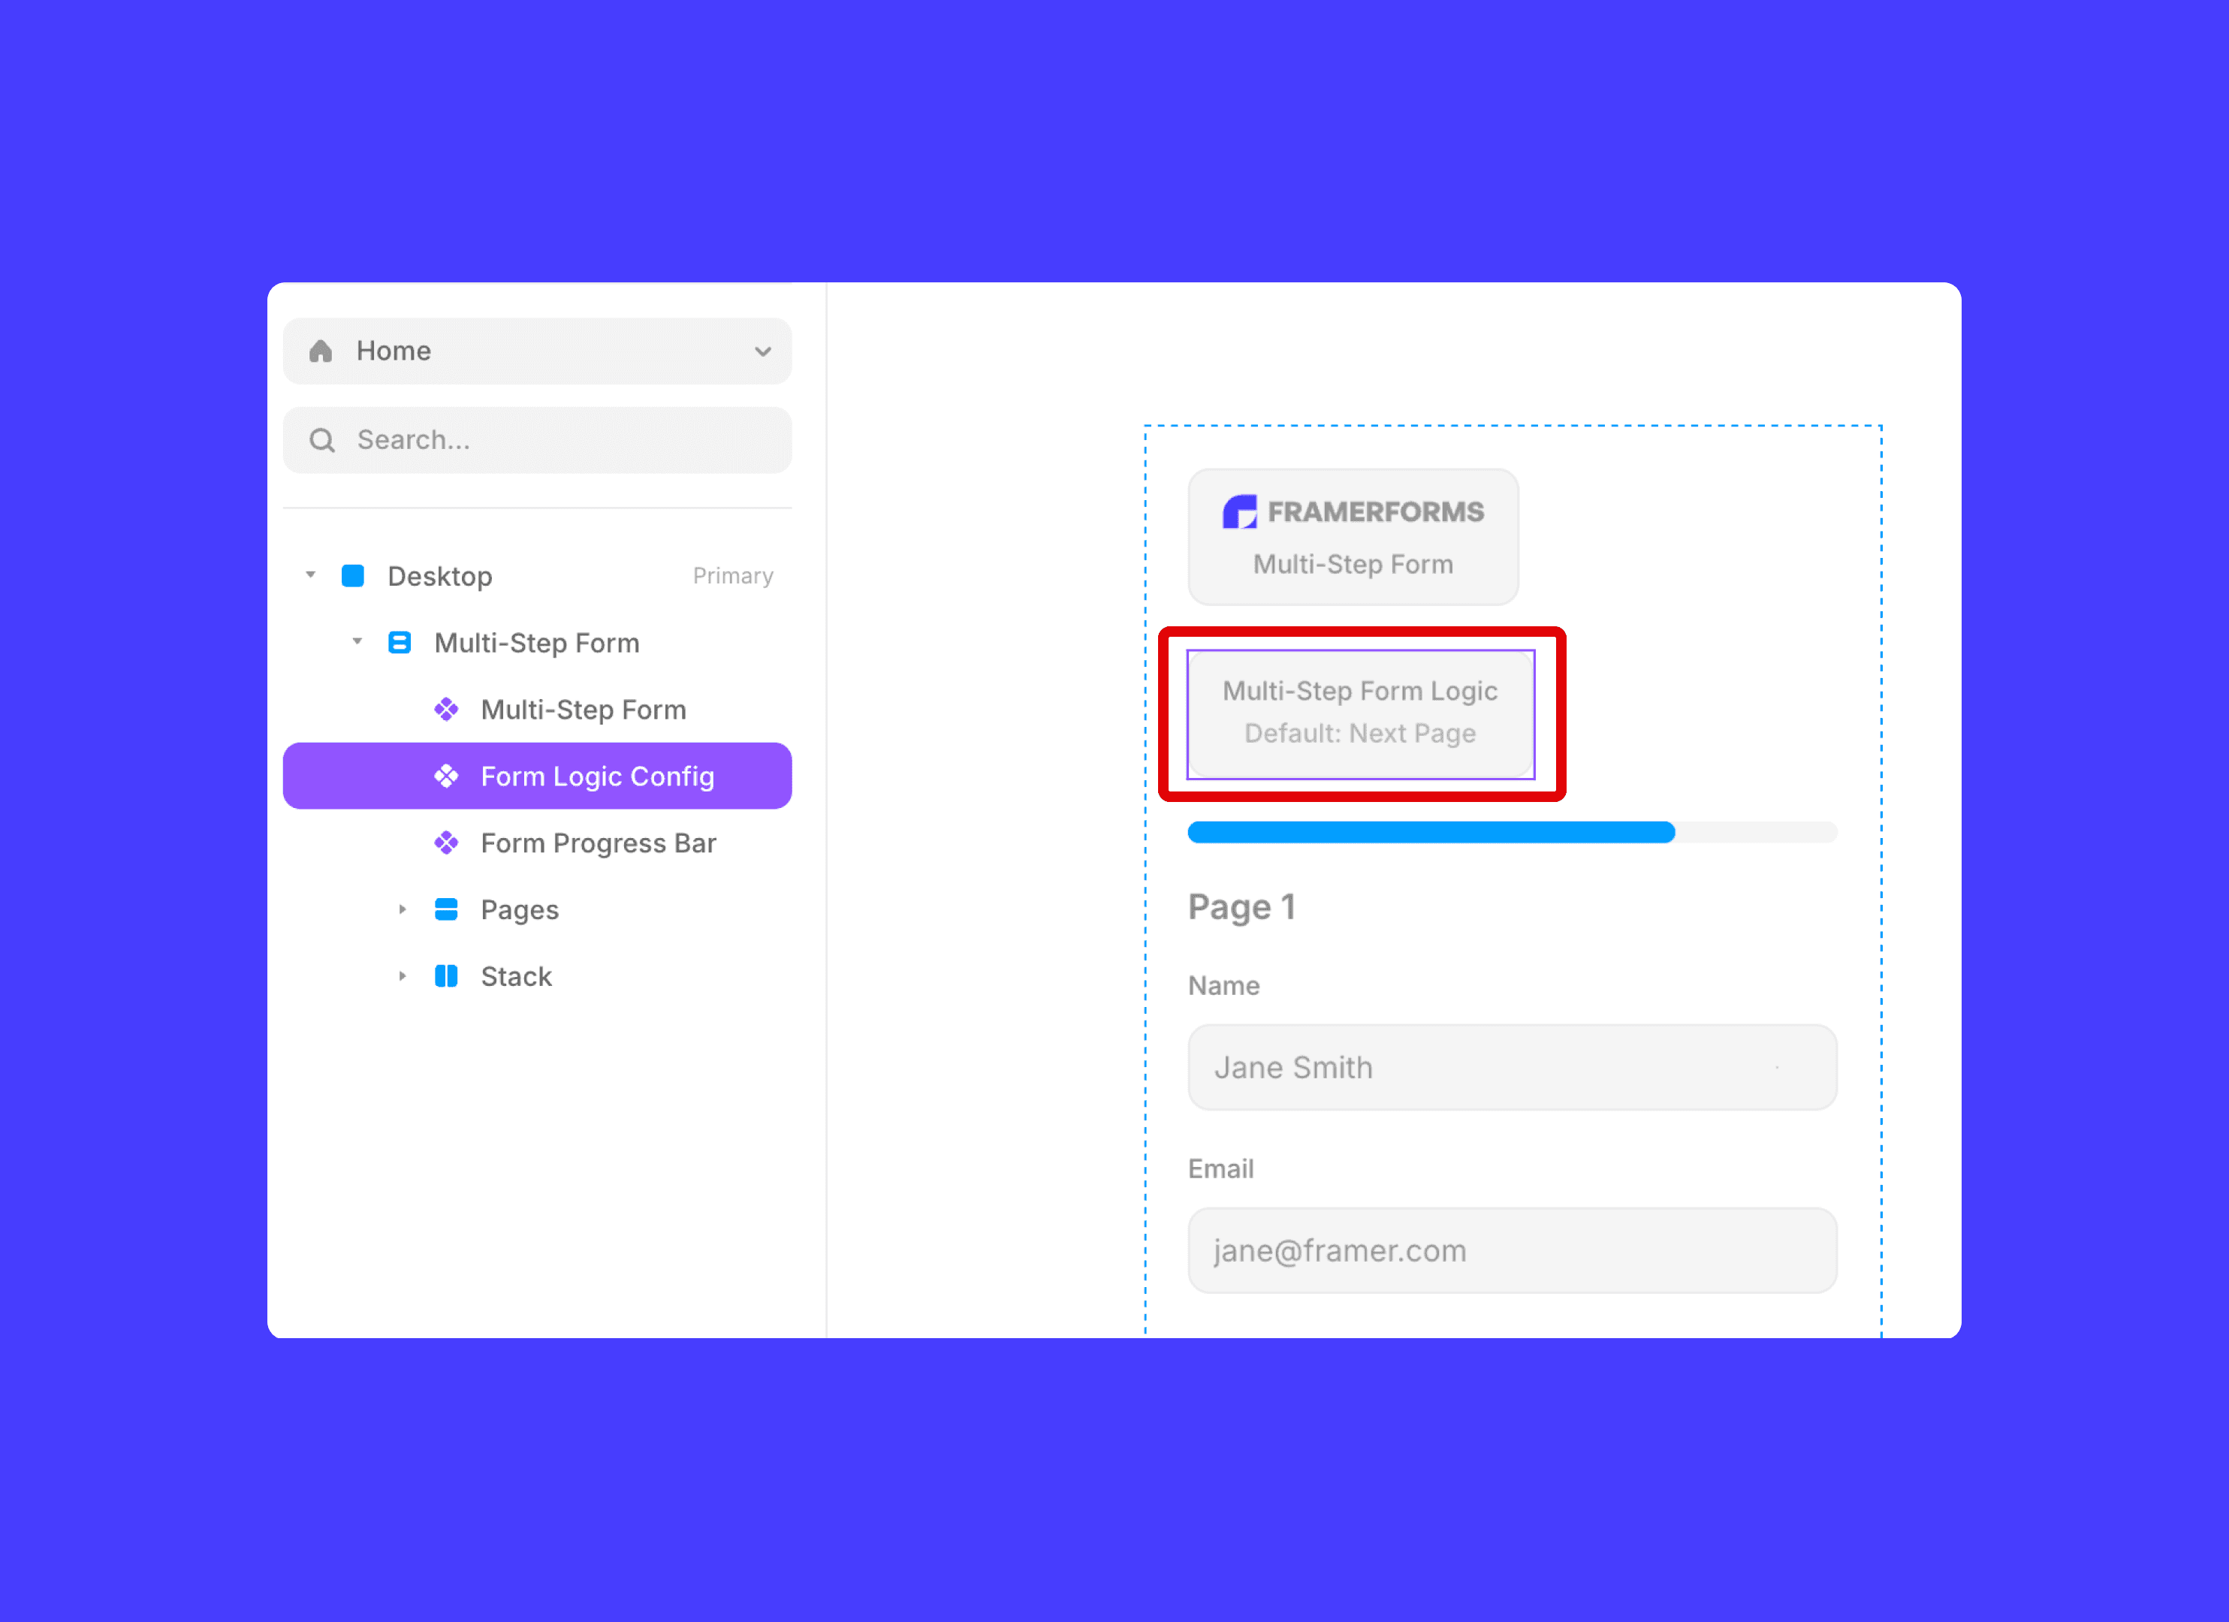The image size is (2229, 1622).
Task: Click the Desktop breakpoint blue square icon
Action: (353, 576)
